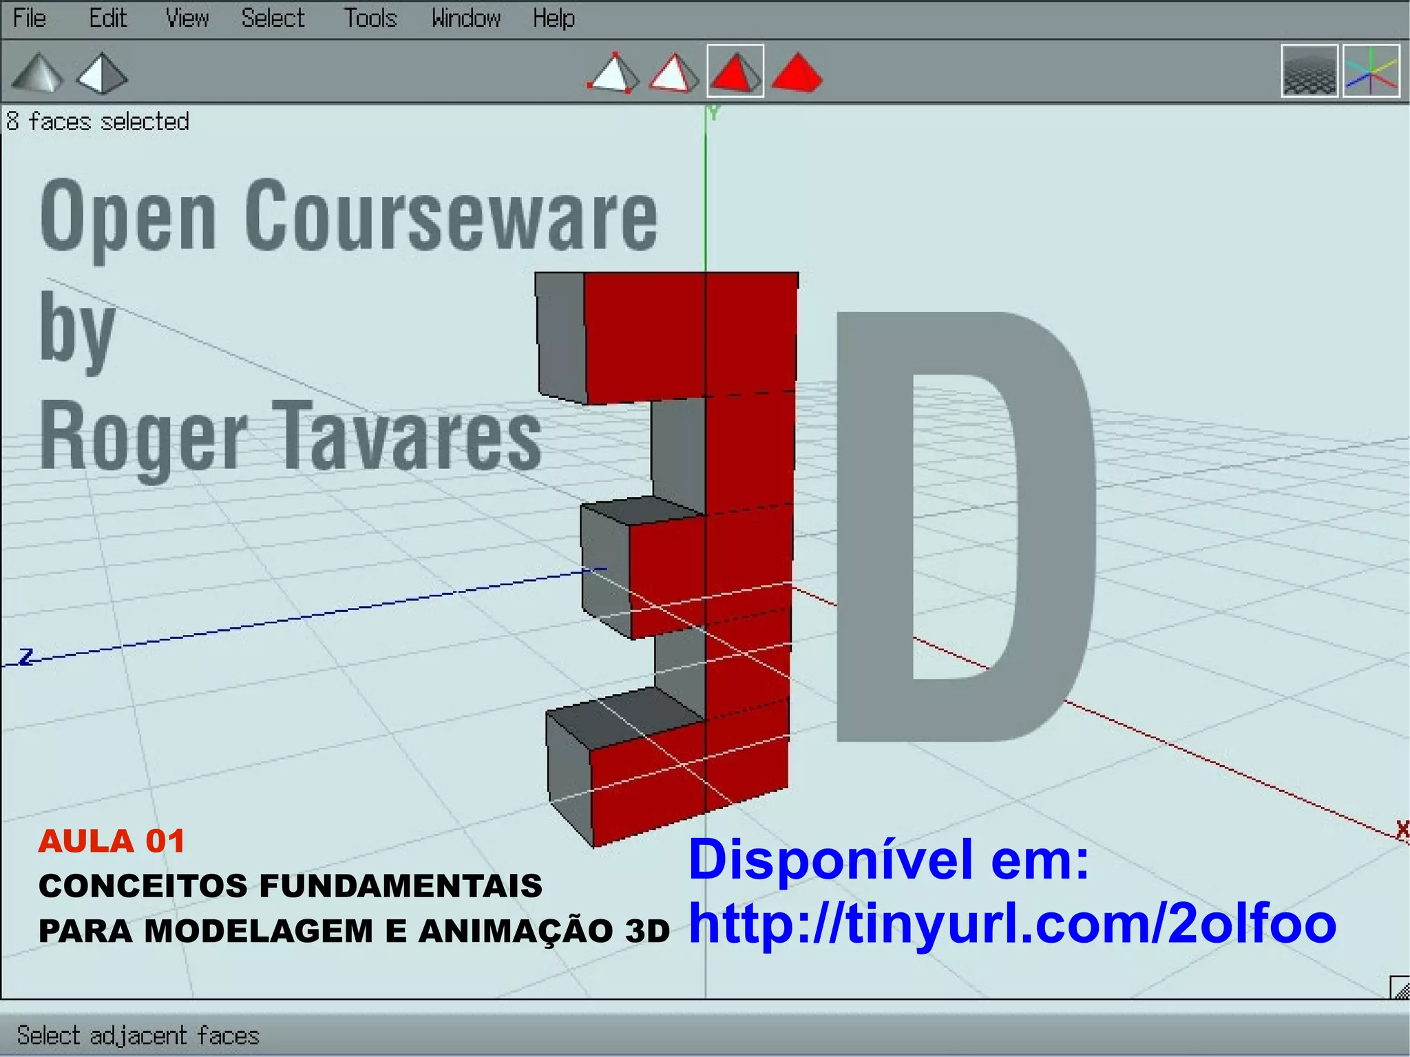Switch to face selection mode
Screen dimensions: 1410x1057
click(x=735, y=72)
